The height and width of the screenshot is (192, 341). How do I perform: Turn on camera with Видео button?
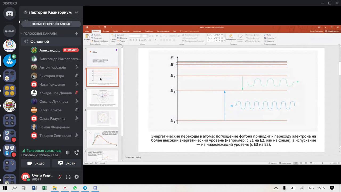tap(36, 163)
